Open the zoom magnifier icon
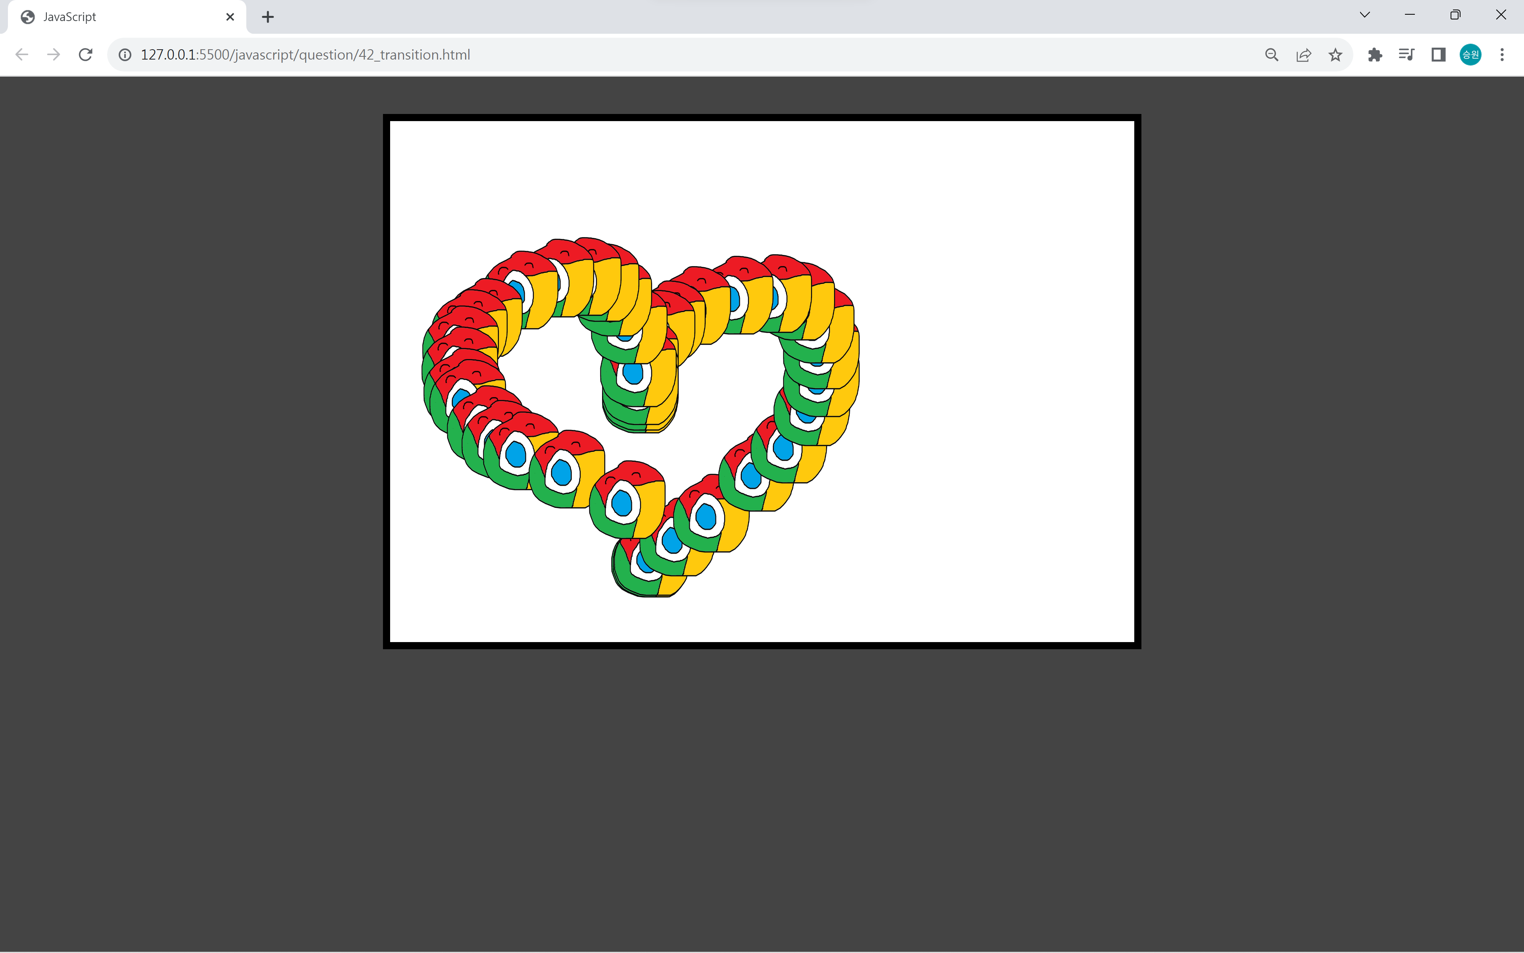1524x953 pixels. pyautogui.click(x=1272, y=55)
